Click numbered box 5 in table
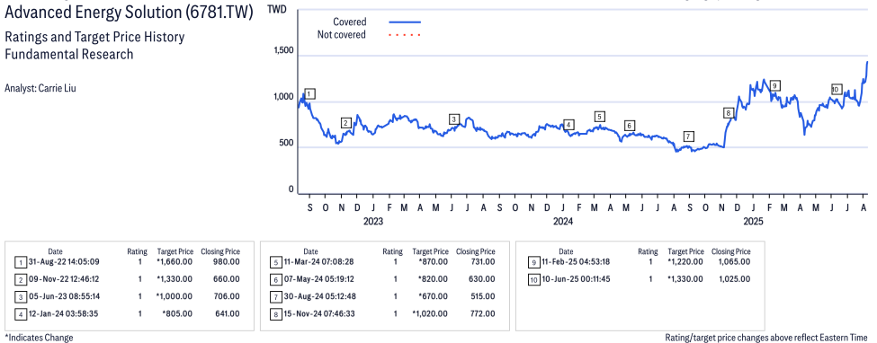The height and width of the screenshot is (343, 877). tap(274, 261)
